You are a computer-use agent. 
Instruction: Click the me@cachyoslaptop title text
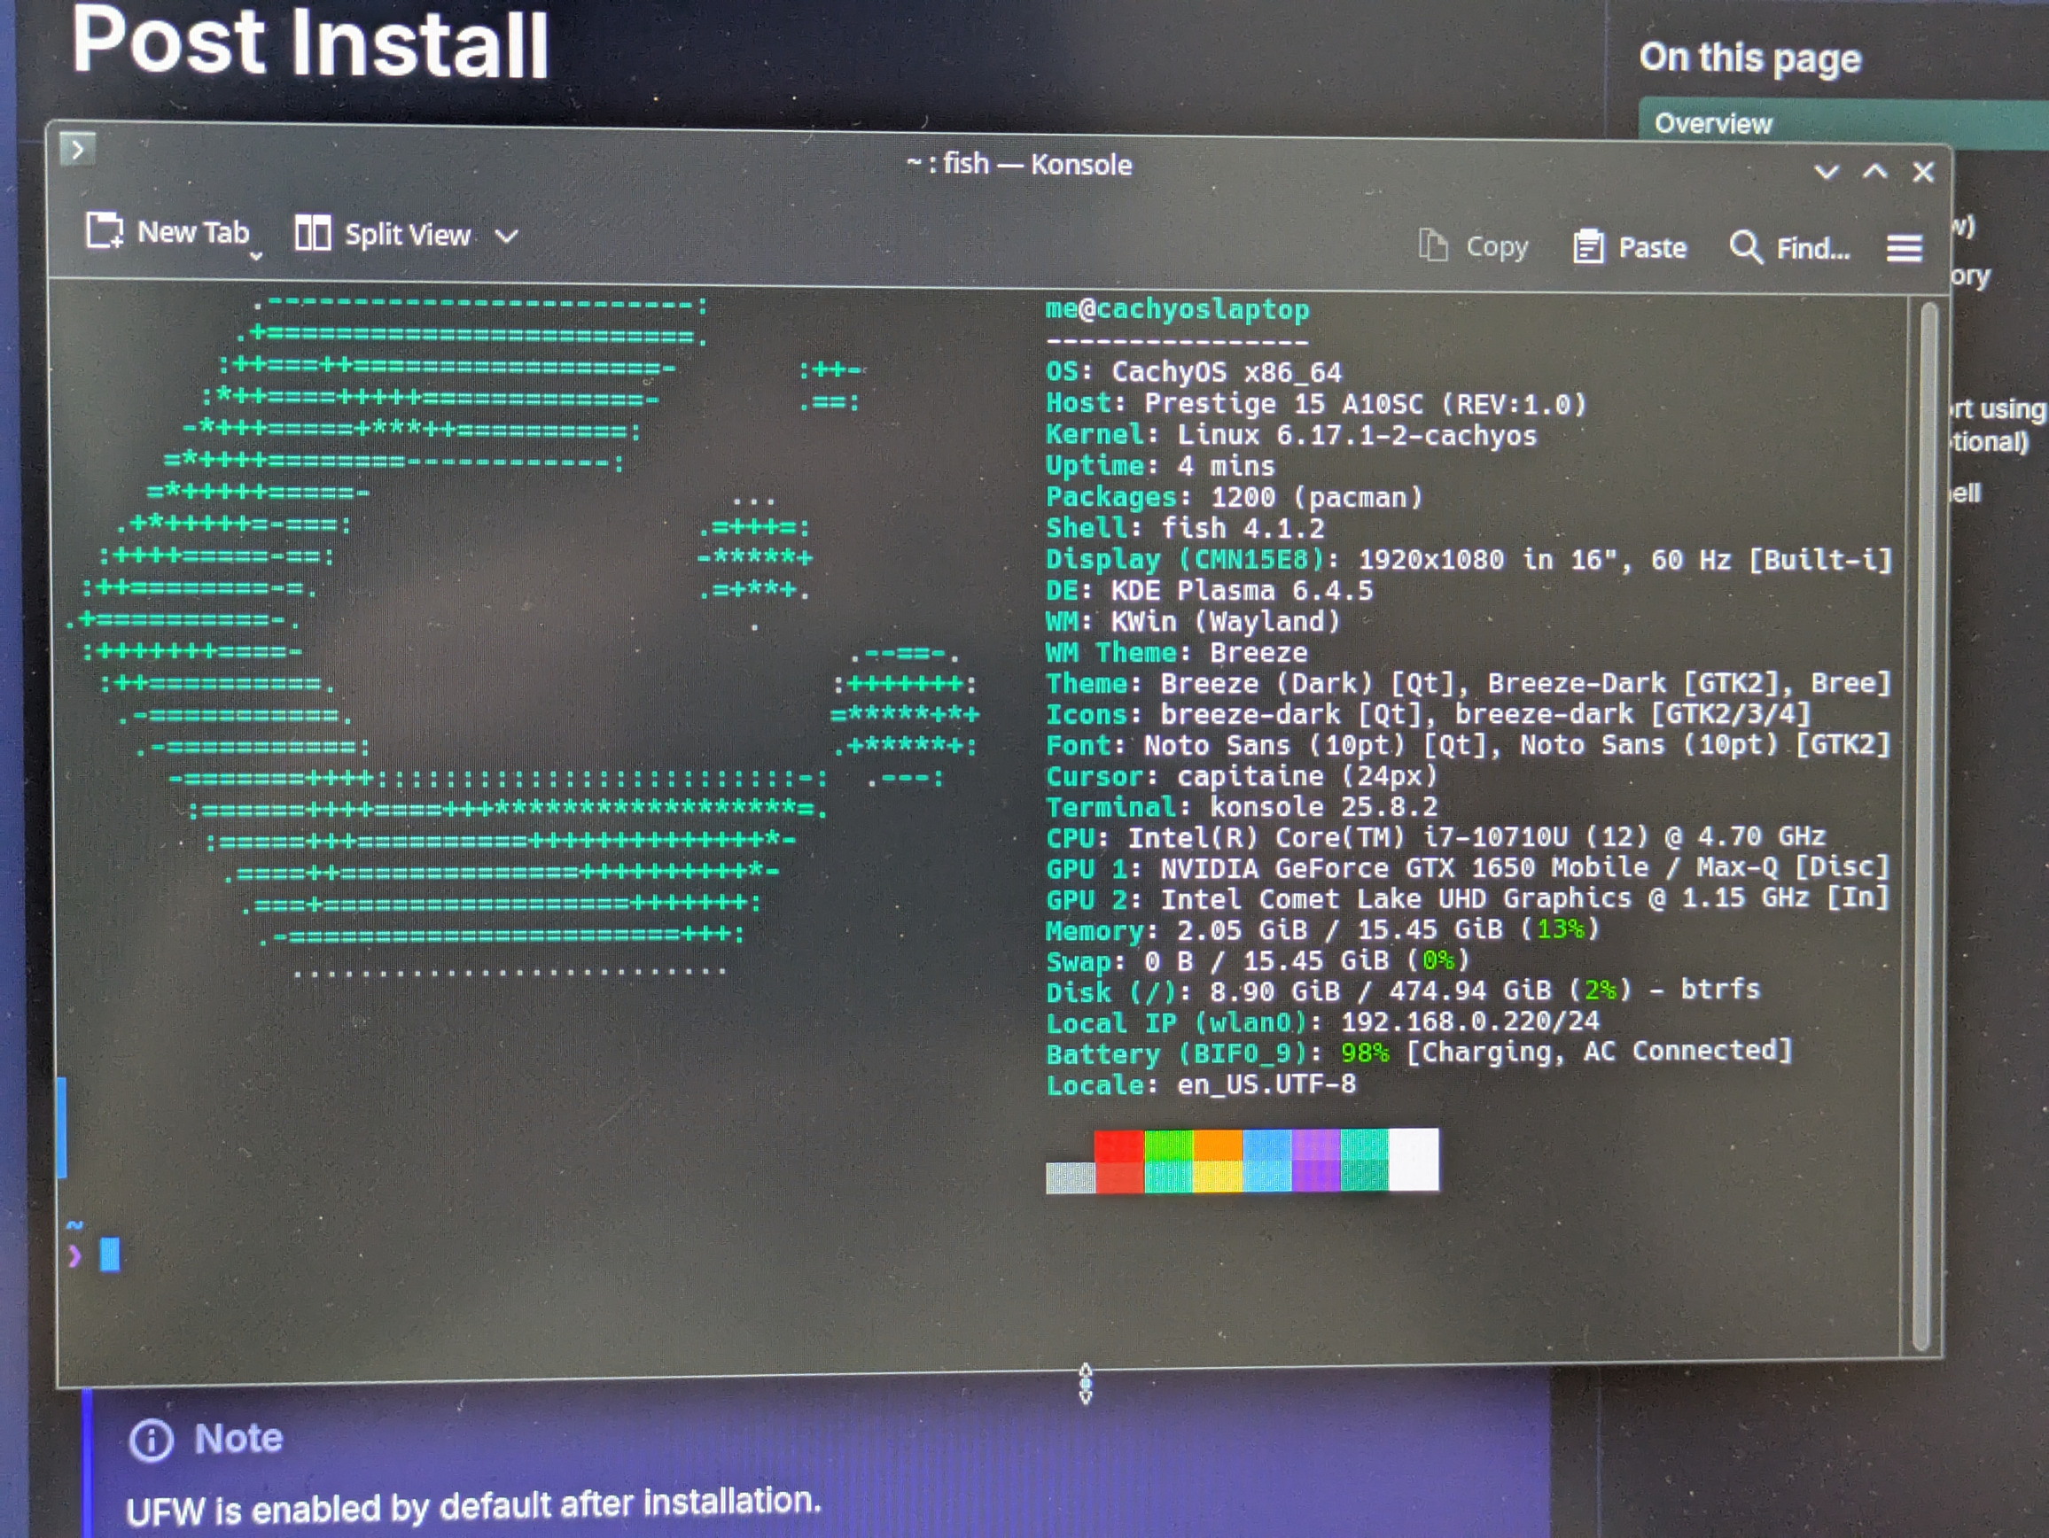[1176, 309]
